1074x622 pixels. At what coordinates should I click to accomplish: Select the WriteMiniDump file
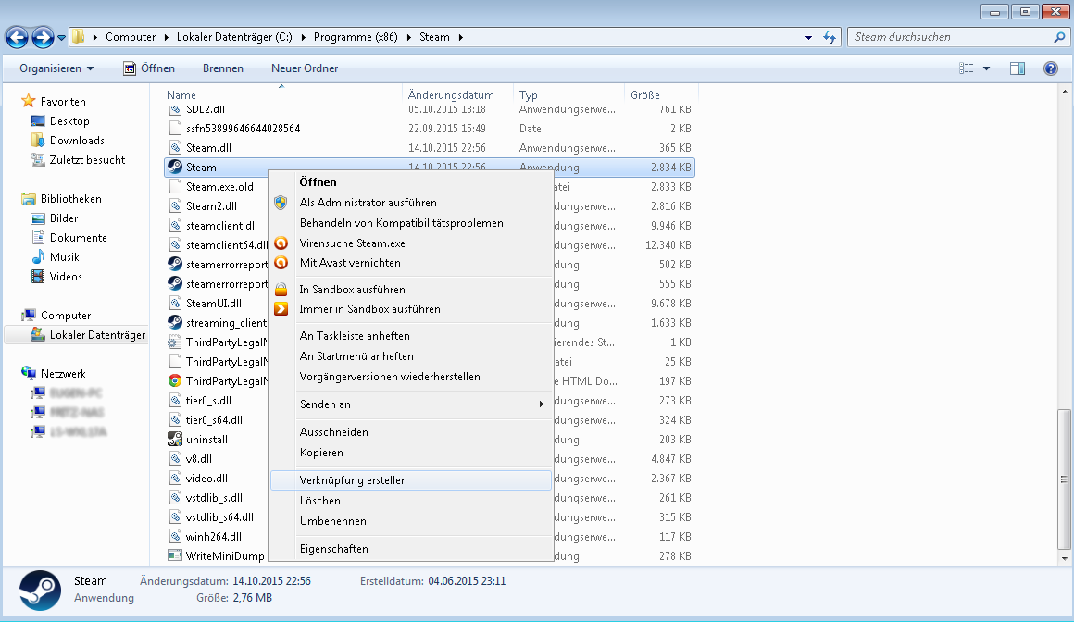point(225,556)
